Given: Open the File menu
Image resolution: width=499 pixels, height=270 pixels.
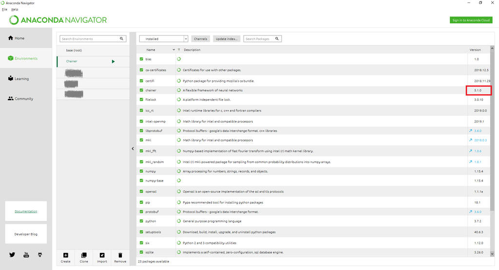Looking at the screenshot, I should click(4, 10).
